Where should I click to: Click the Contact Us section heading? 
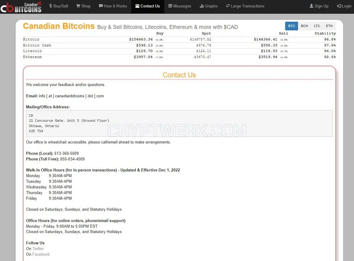point(179,75)
